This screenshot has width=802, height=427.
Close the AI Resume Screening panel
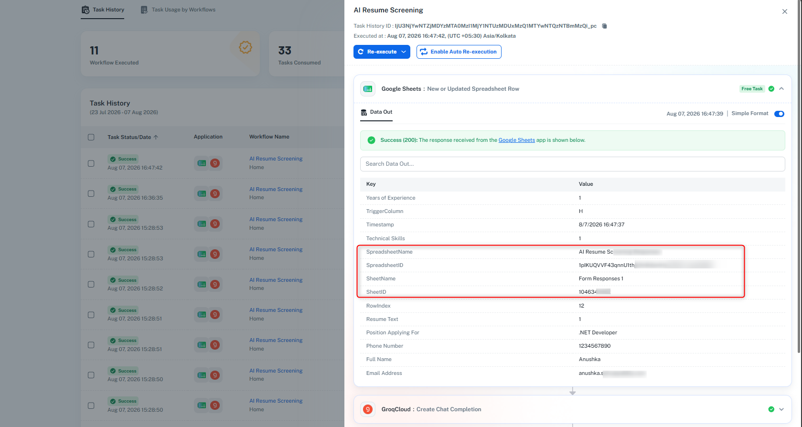tap(785, 11)
